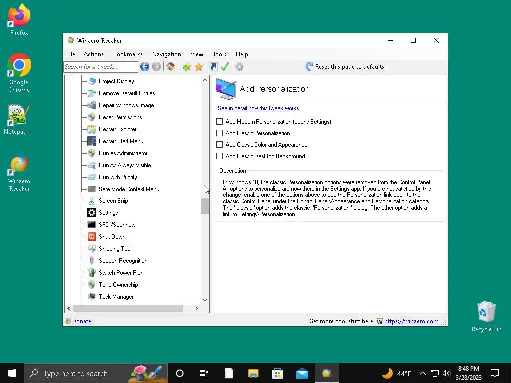Click the Settings gear tree icon
The height and width of the screenshot is (383, 511).
pyautogui.click(x=92, y=212)
